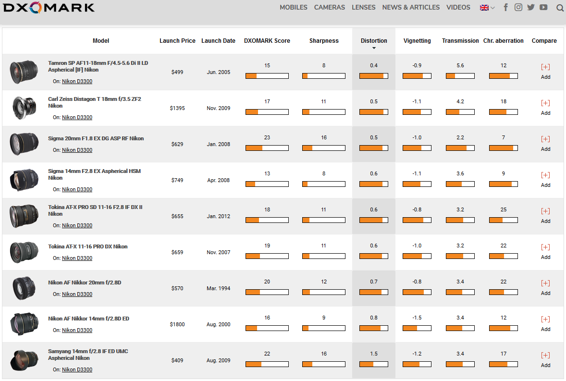Image resolution: width=566 pixels, height=381 pixels.
Task: Sort by DXOMARK Score column header
Action: pyautogui.click(x=267, y=41)
